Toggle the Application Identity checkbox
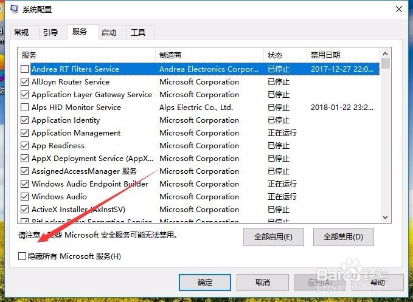This screenshot has width=413, height=302. pyautogui.click(x=24, y=120)
